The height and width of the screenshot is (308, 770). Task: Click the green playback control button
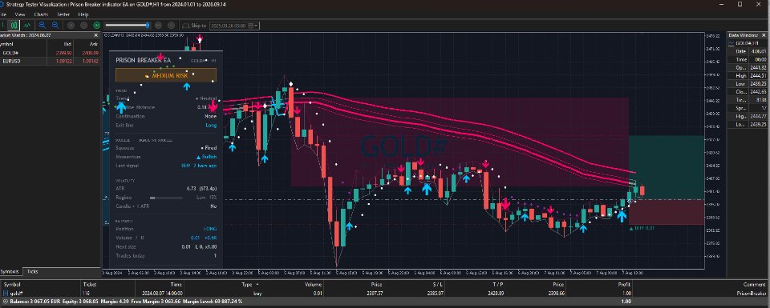pos(97,25)
